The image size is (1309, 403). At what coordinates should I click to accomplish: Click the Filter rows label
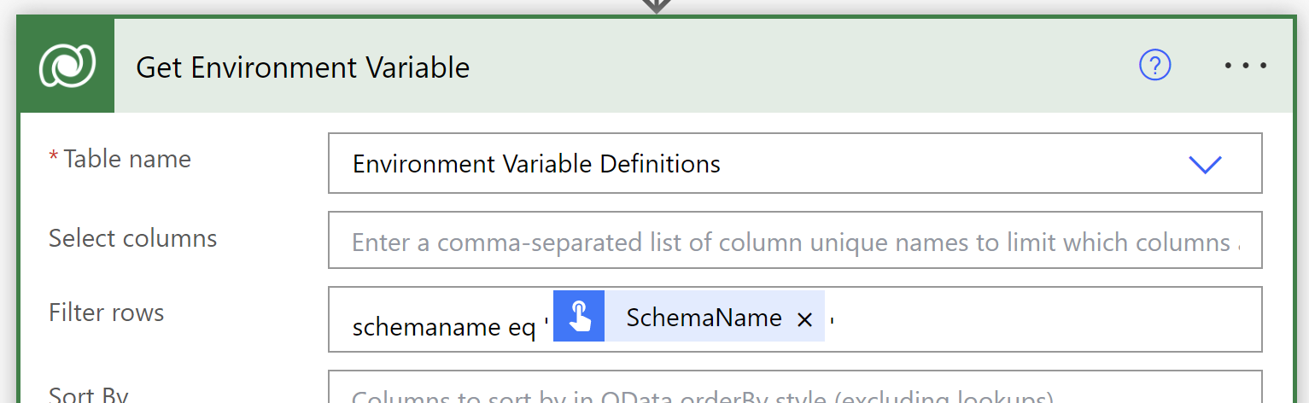point(106,312)
